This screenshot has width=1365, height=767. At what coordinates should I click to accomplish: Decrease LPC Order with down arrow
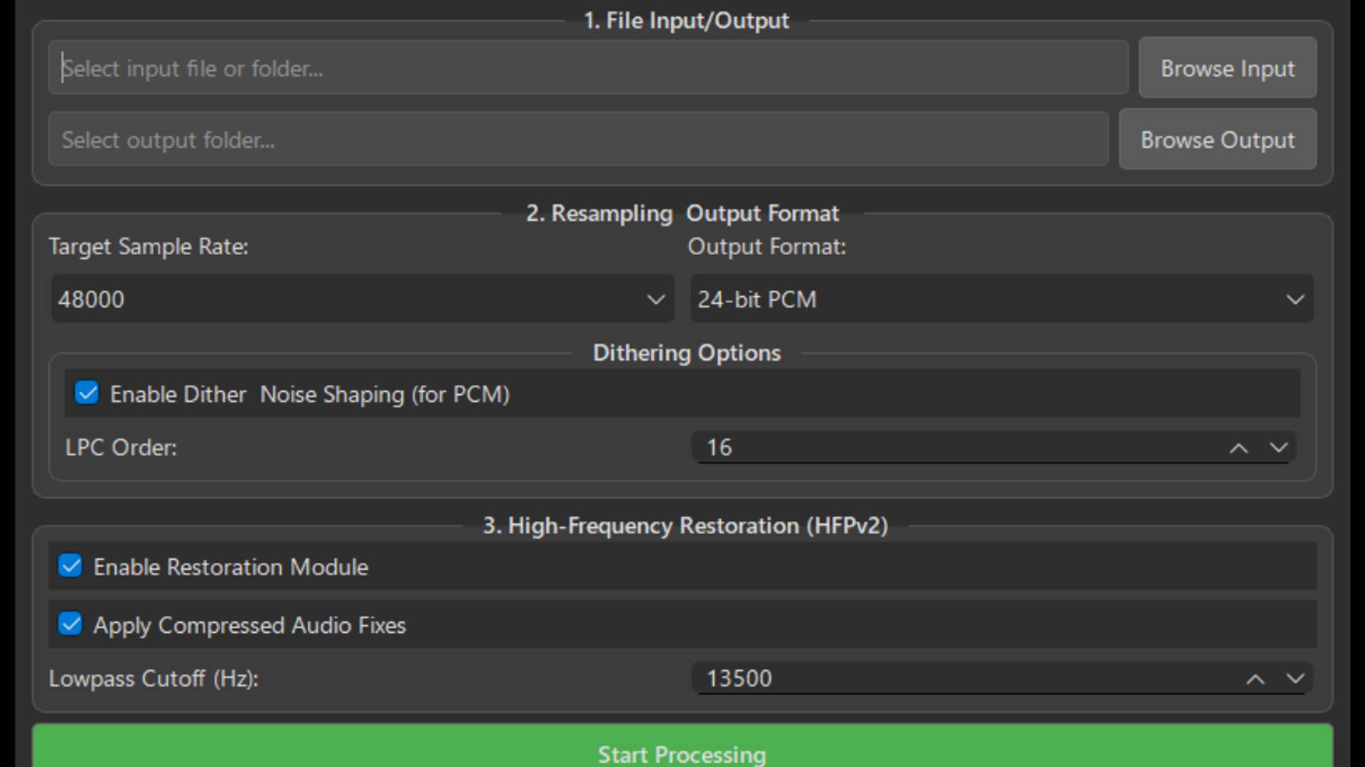(1278, 448)
